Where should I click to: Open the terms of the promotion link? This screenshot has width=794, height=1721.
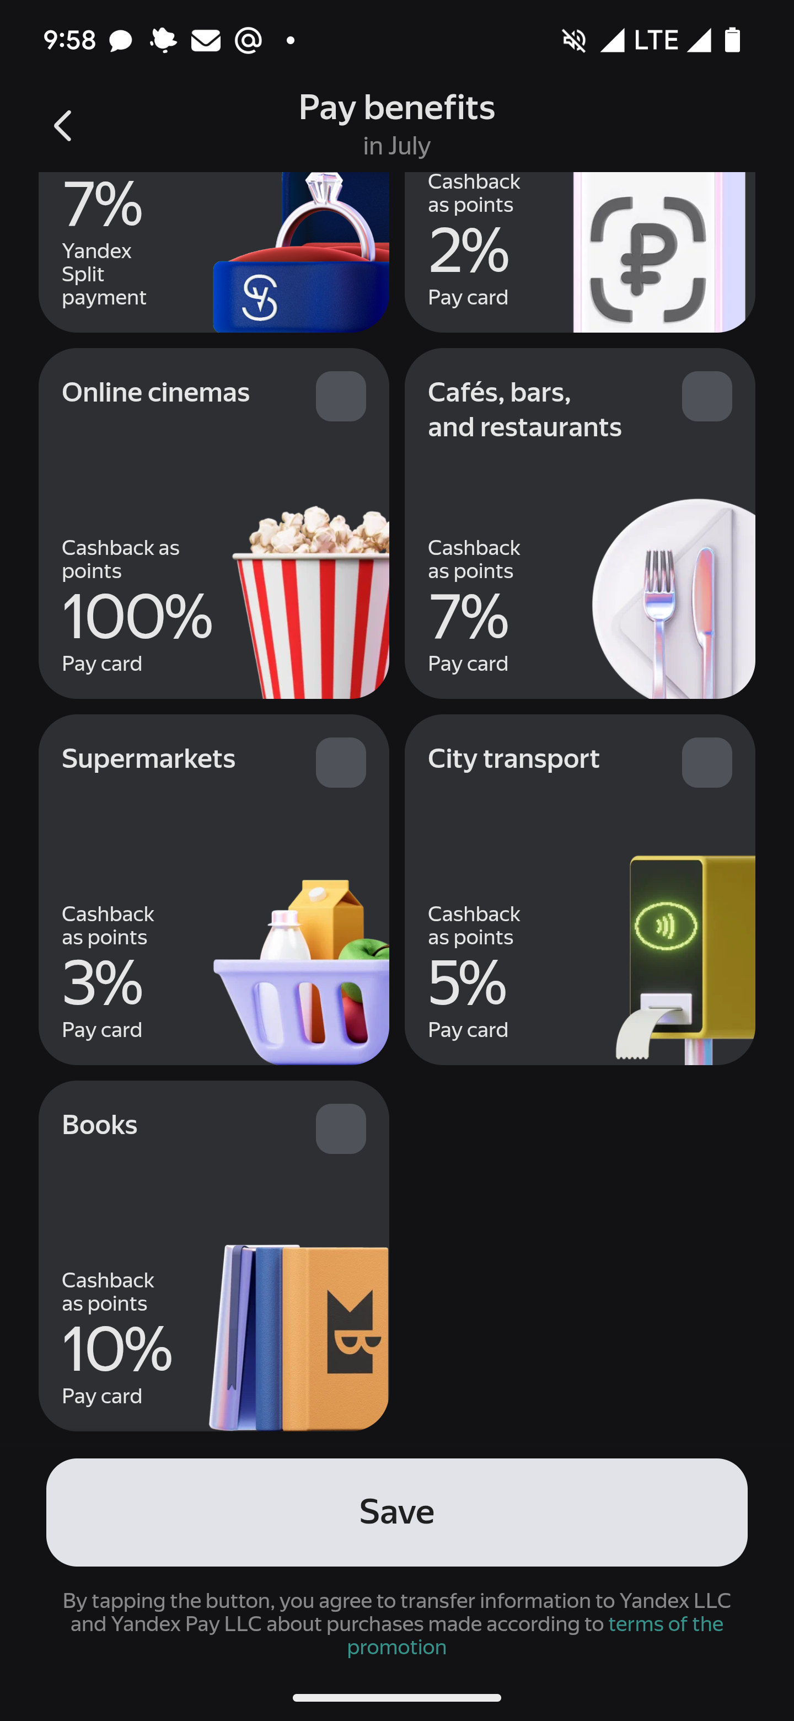[x=535, y=1636]
